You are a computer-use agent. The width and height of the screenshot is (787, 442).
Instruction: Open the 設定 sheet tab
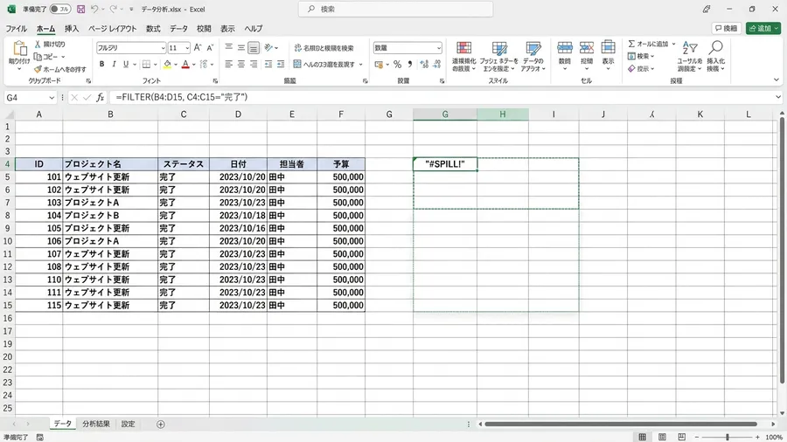coord(128,424)
